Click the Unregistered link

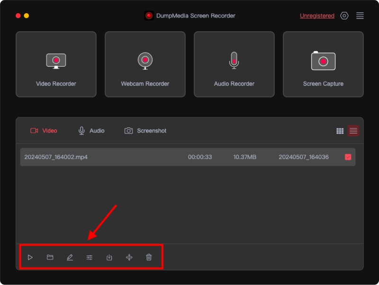pos(317,16)
